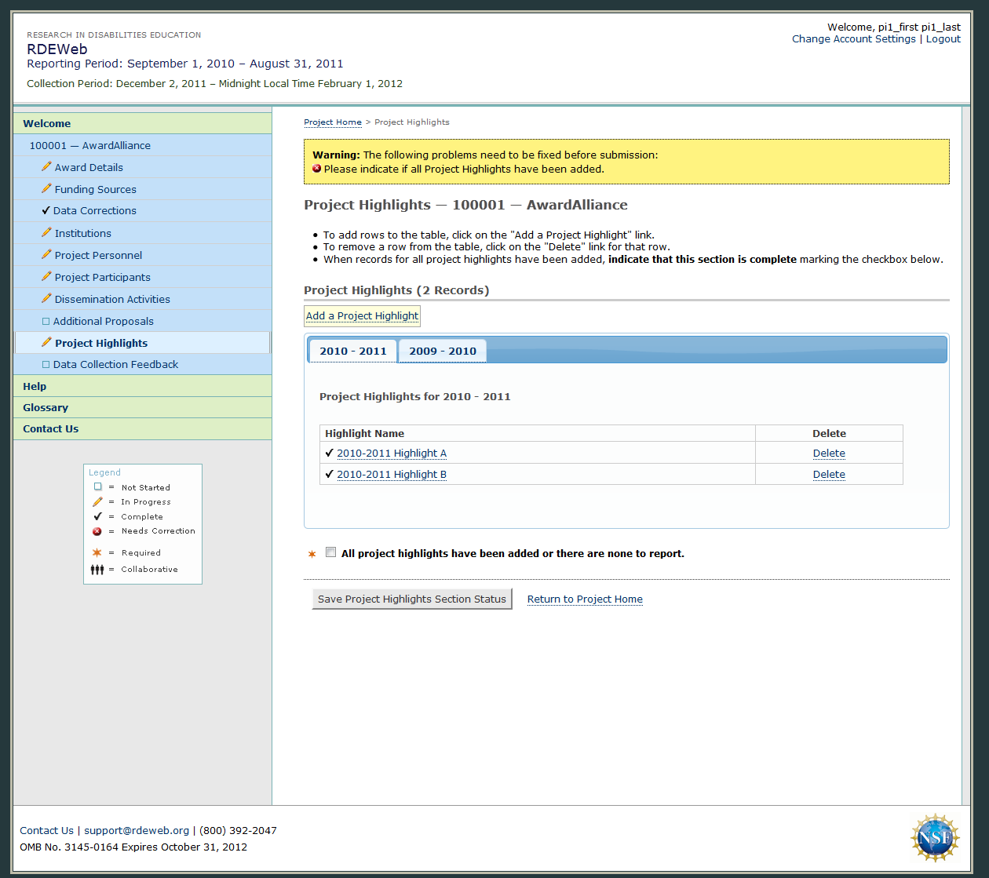Click the checkmark icon beside Data Corrections
This screenshot has height=878, width=989.
46,211
